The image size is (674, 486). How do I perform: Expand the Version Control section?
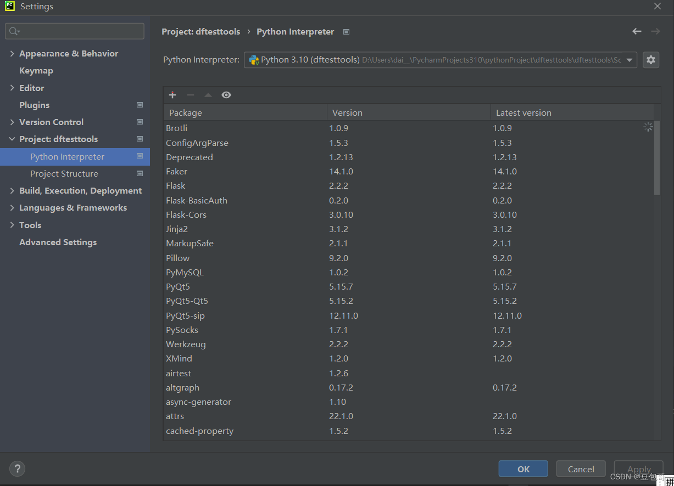click(12, 122)
